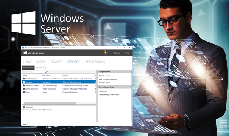Maximize the dashboard window

click(124, 48)
